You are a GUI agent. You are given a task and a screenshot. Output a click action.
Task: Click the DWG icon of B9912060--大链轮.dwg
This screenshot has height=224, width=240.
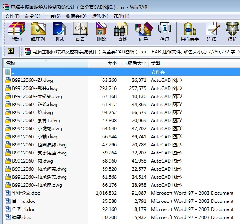coord(8,96)
